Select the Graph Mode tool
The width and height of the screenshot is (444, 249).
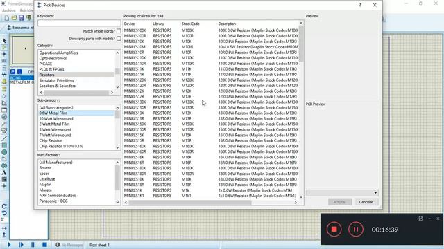click(x=4, y=103)
